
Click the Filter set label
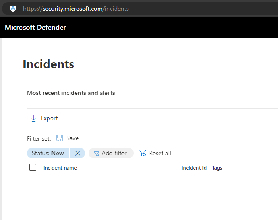tap(39, 138)
